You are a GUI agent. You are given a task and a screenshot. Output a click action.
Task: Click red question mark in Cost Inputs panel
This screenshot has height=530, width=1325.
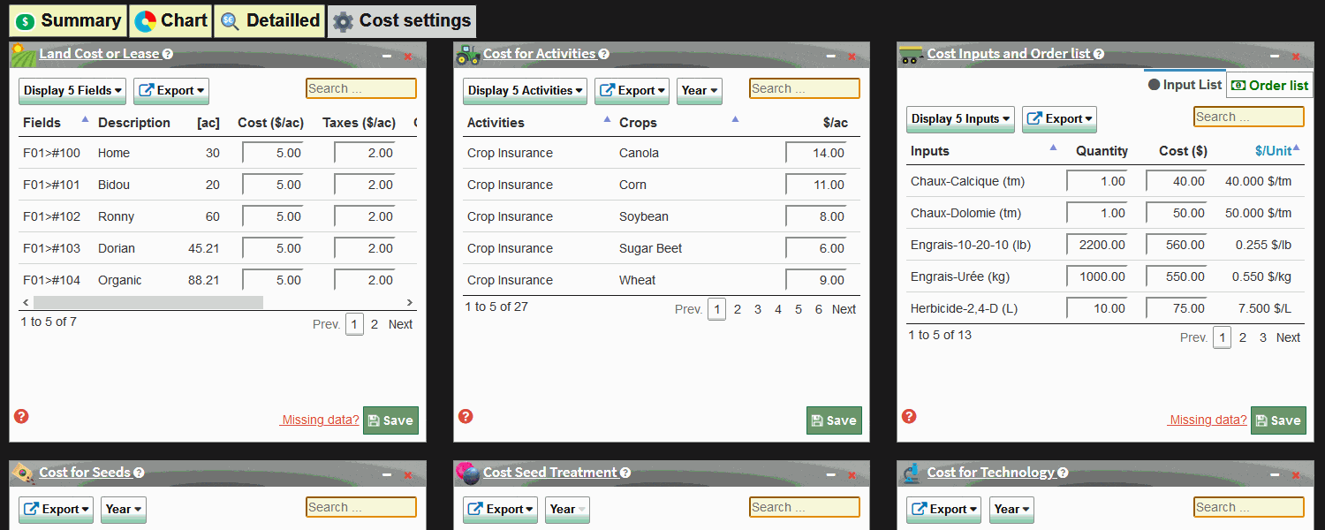909,416
